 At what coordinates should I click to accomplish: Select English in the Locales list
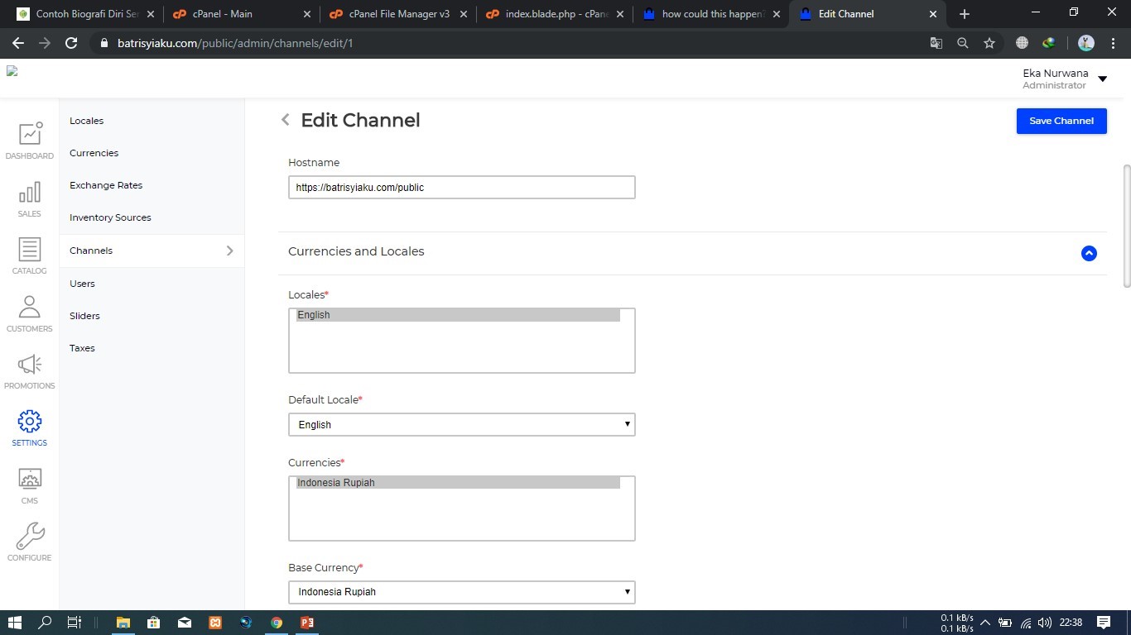tap(458, 315)
